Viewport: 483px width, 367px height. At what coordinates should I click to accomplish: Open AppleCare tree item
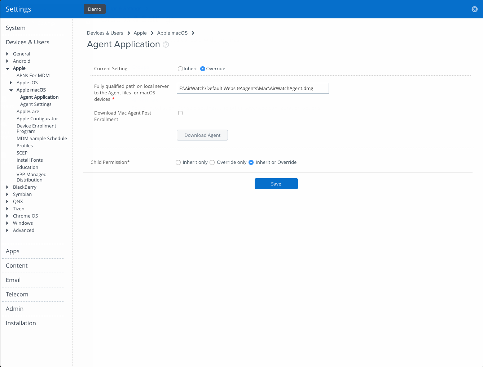tap(28, 112)
